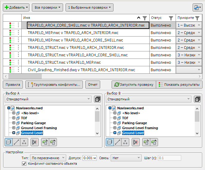This screenshot has width=205, height=170.
Task: Open Выбор B Стандартный dropdown
Action: (x=148, y=99)
